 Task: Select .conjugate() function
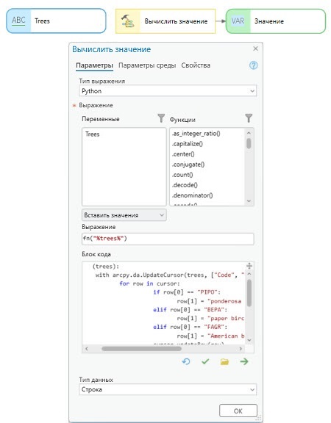click(188, 164)
